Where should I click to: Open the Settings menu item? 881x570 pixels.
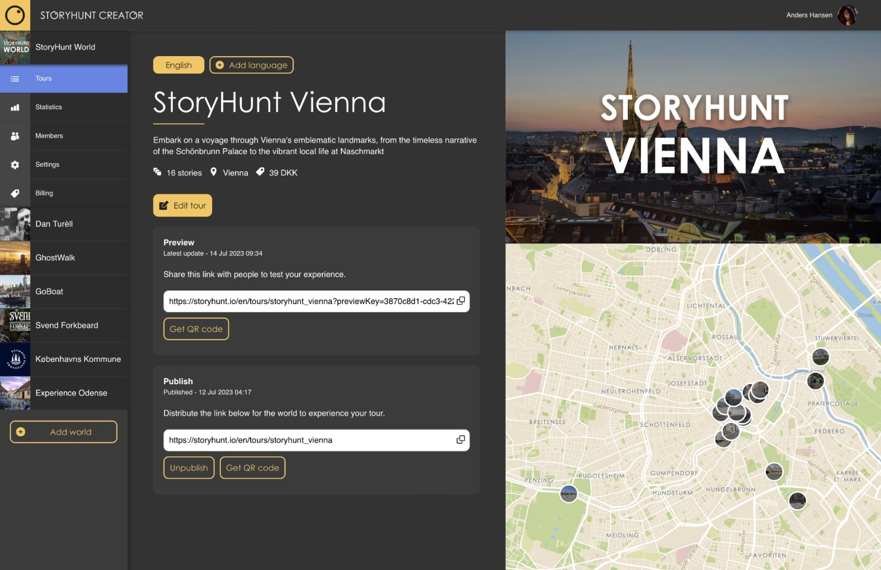(64, 164)
